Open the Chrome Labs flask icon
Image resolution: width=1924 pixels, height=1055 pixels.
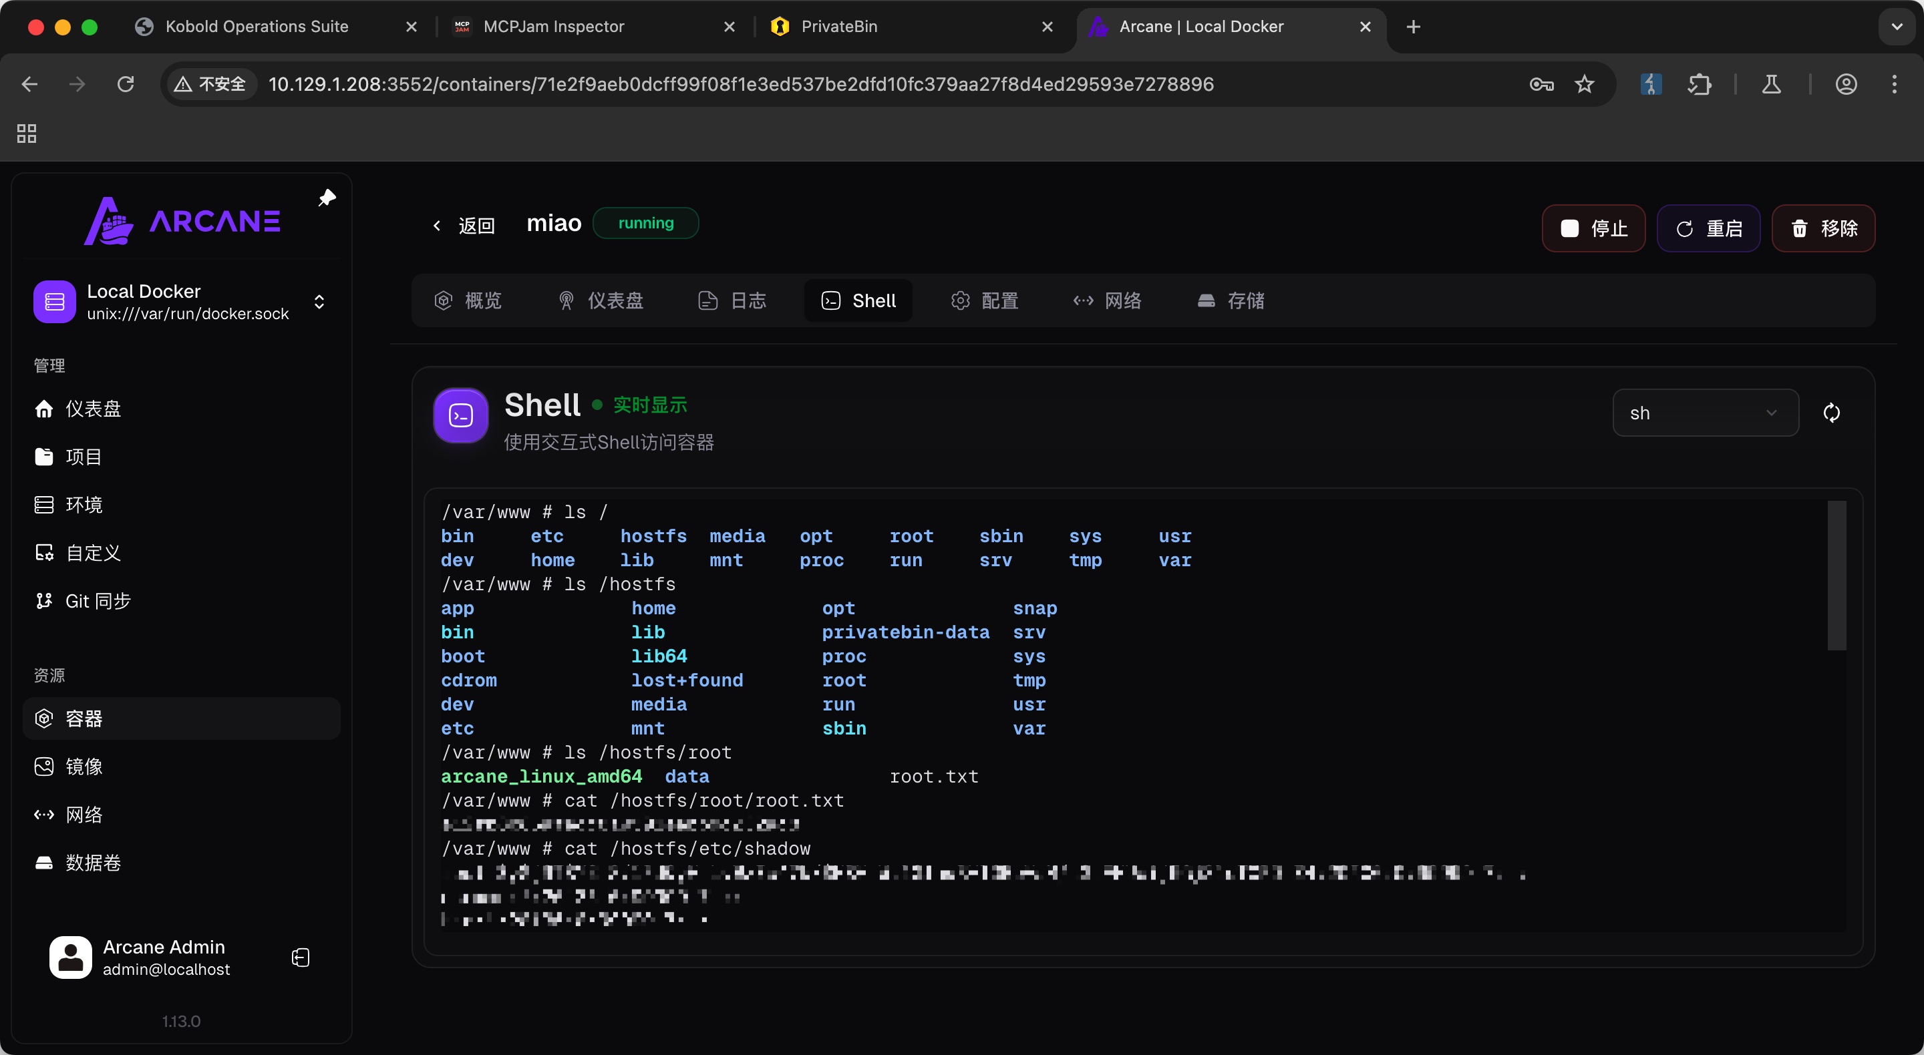pos(1771,84)
